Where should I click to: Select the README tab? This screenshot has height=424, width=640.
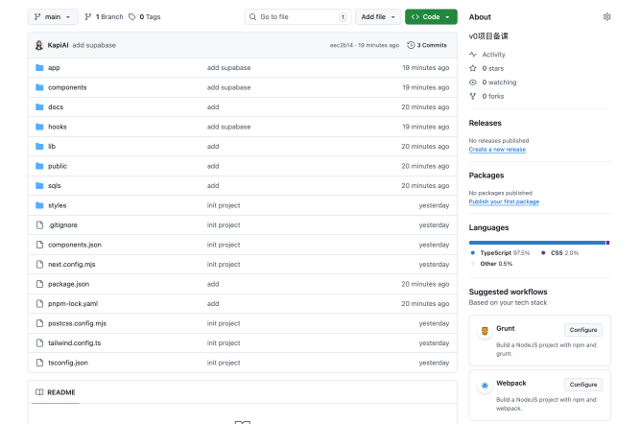[56, 392]
